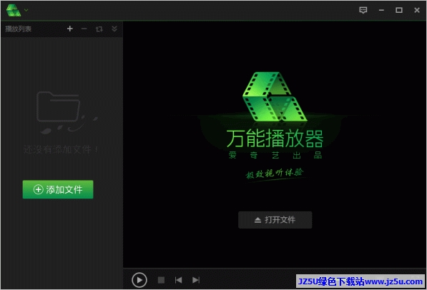Screen dimensions: 427x290
Task: Expand the playlist double-chevron menu
Action: tap(114, 29)
